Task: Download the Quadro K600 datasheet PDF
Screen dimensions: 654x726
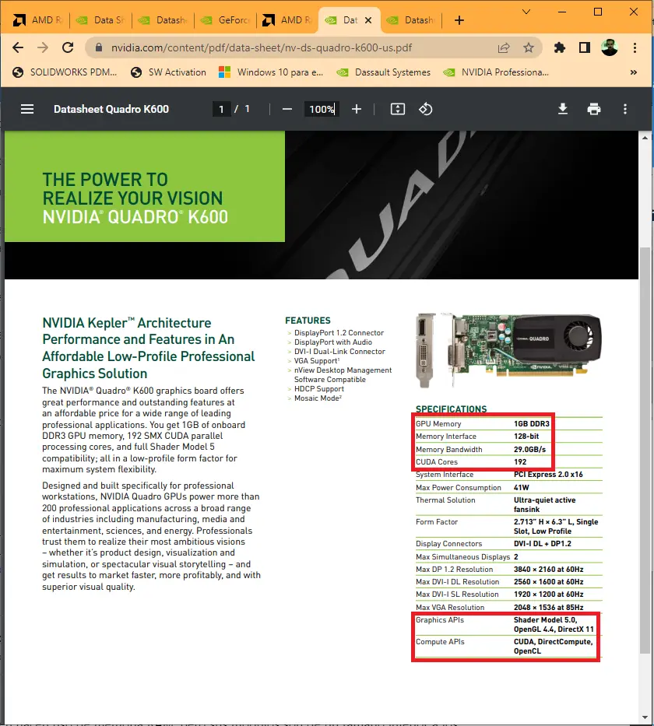Action: [x=563, y=109]
